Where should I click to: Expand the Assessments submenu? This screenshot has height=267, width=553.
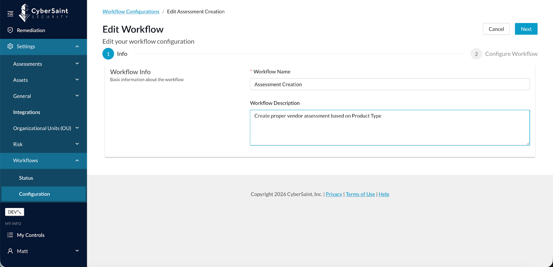pos(77,64)
